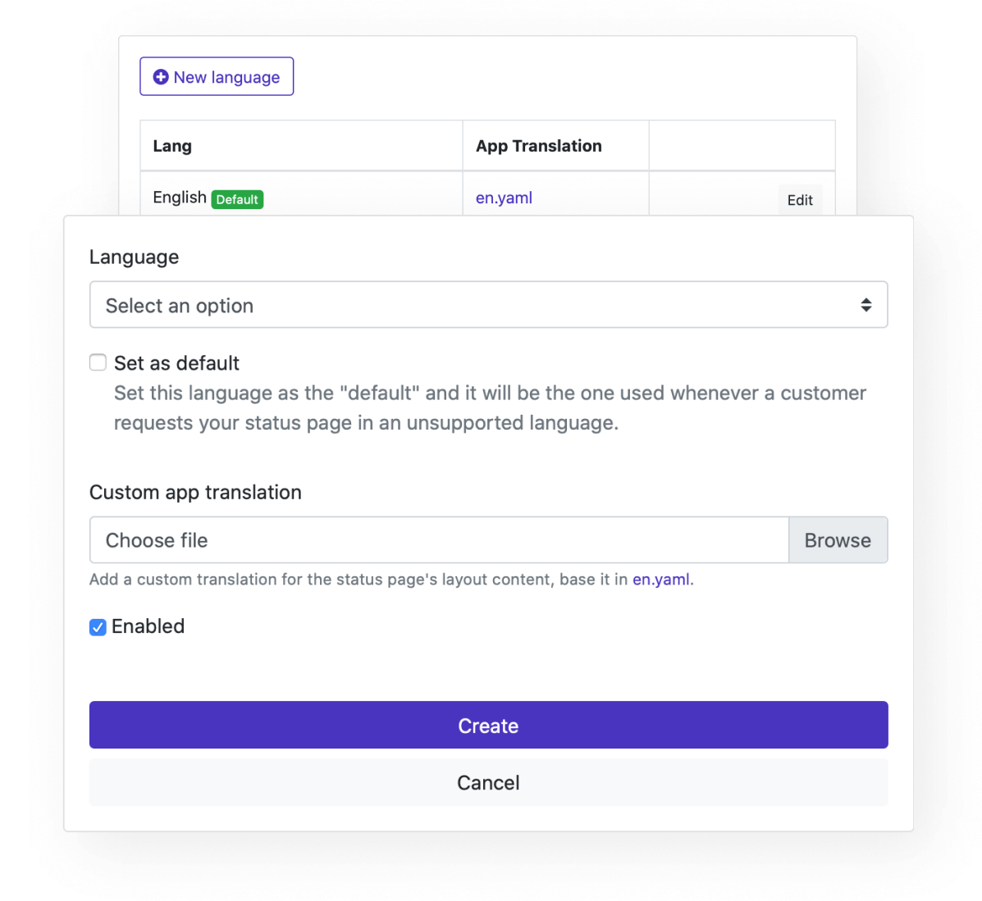Click the green Default badge
The image size is (982, 901).
[x=237, y=199]
